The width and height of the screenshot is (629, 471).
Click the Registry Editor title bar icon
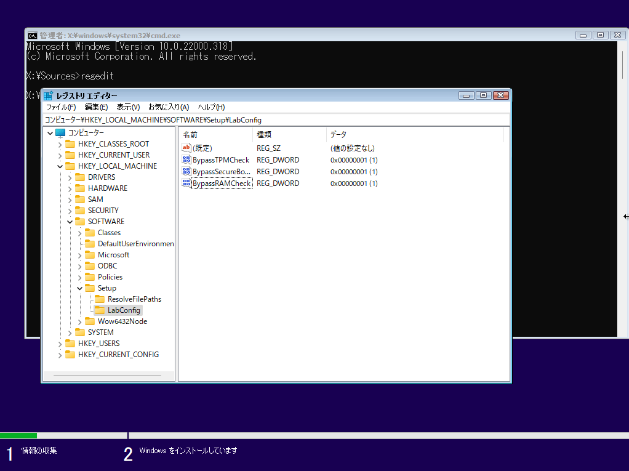tap(48, 95)
